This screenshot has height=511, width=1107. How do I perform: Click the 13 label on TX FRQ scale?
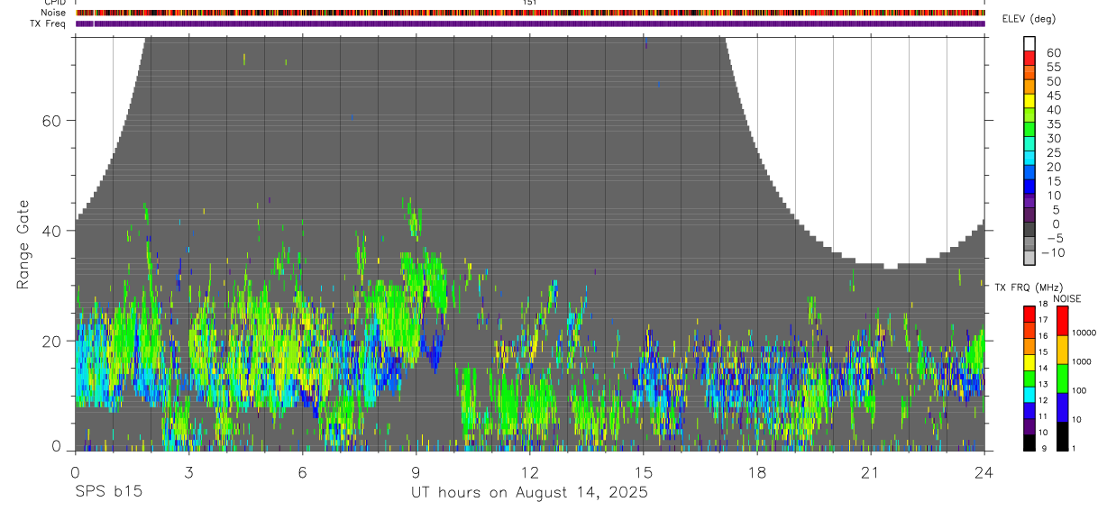pyautogui.click(x=1043, y=384)
